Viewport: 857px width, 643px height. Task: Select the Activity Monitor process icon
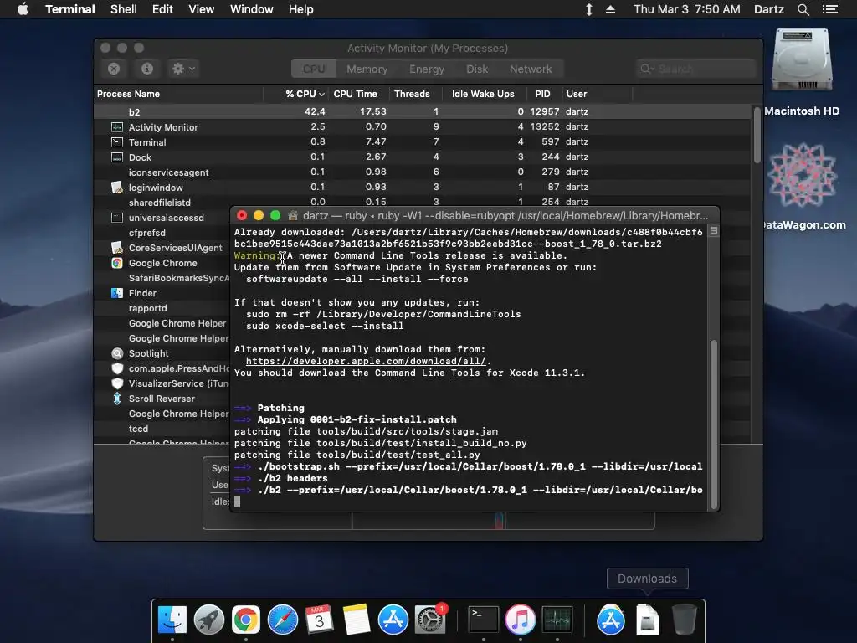(117, 127)
